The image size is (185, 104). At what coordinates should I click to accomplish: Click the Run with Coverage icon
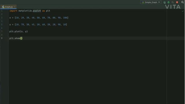[x=173, y=2]
